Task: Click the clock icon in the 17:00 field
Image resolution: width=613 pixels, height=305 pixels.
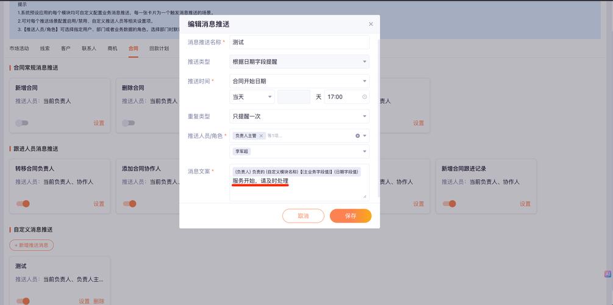Action: (364, 96)
